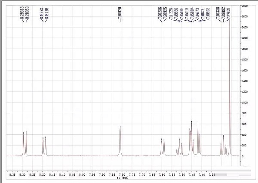The width and height of the screenshot is (258, 183).
Task: Select the peak label 8.29385
Action: coord(23,14)
